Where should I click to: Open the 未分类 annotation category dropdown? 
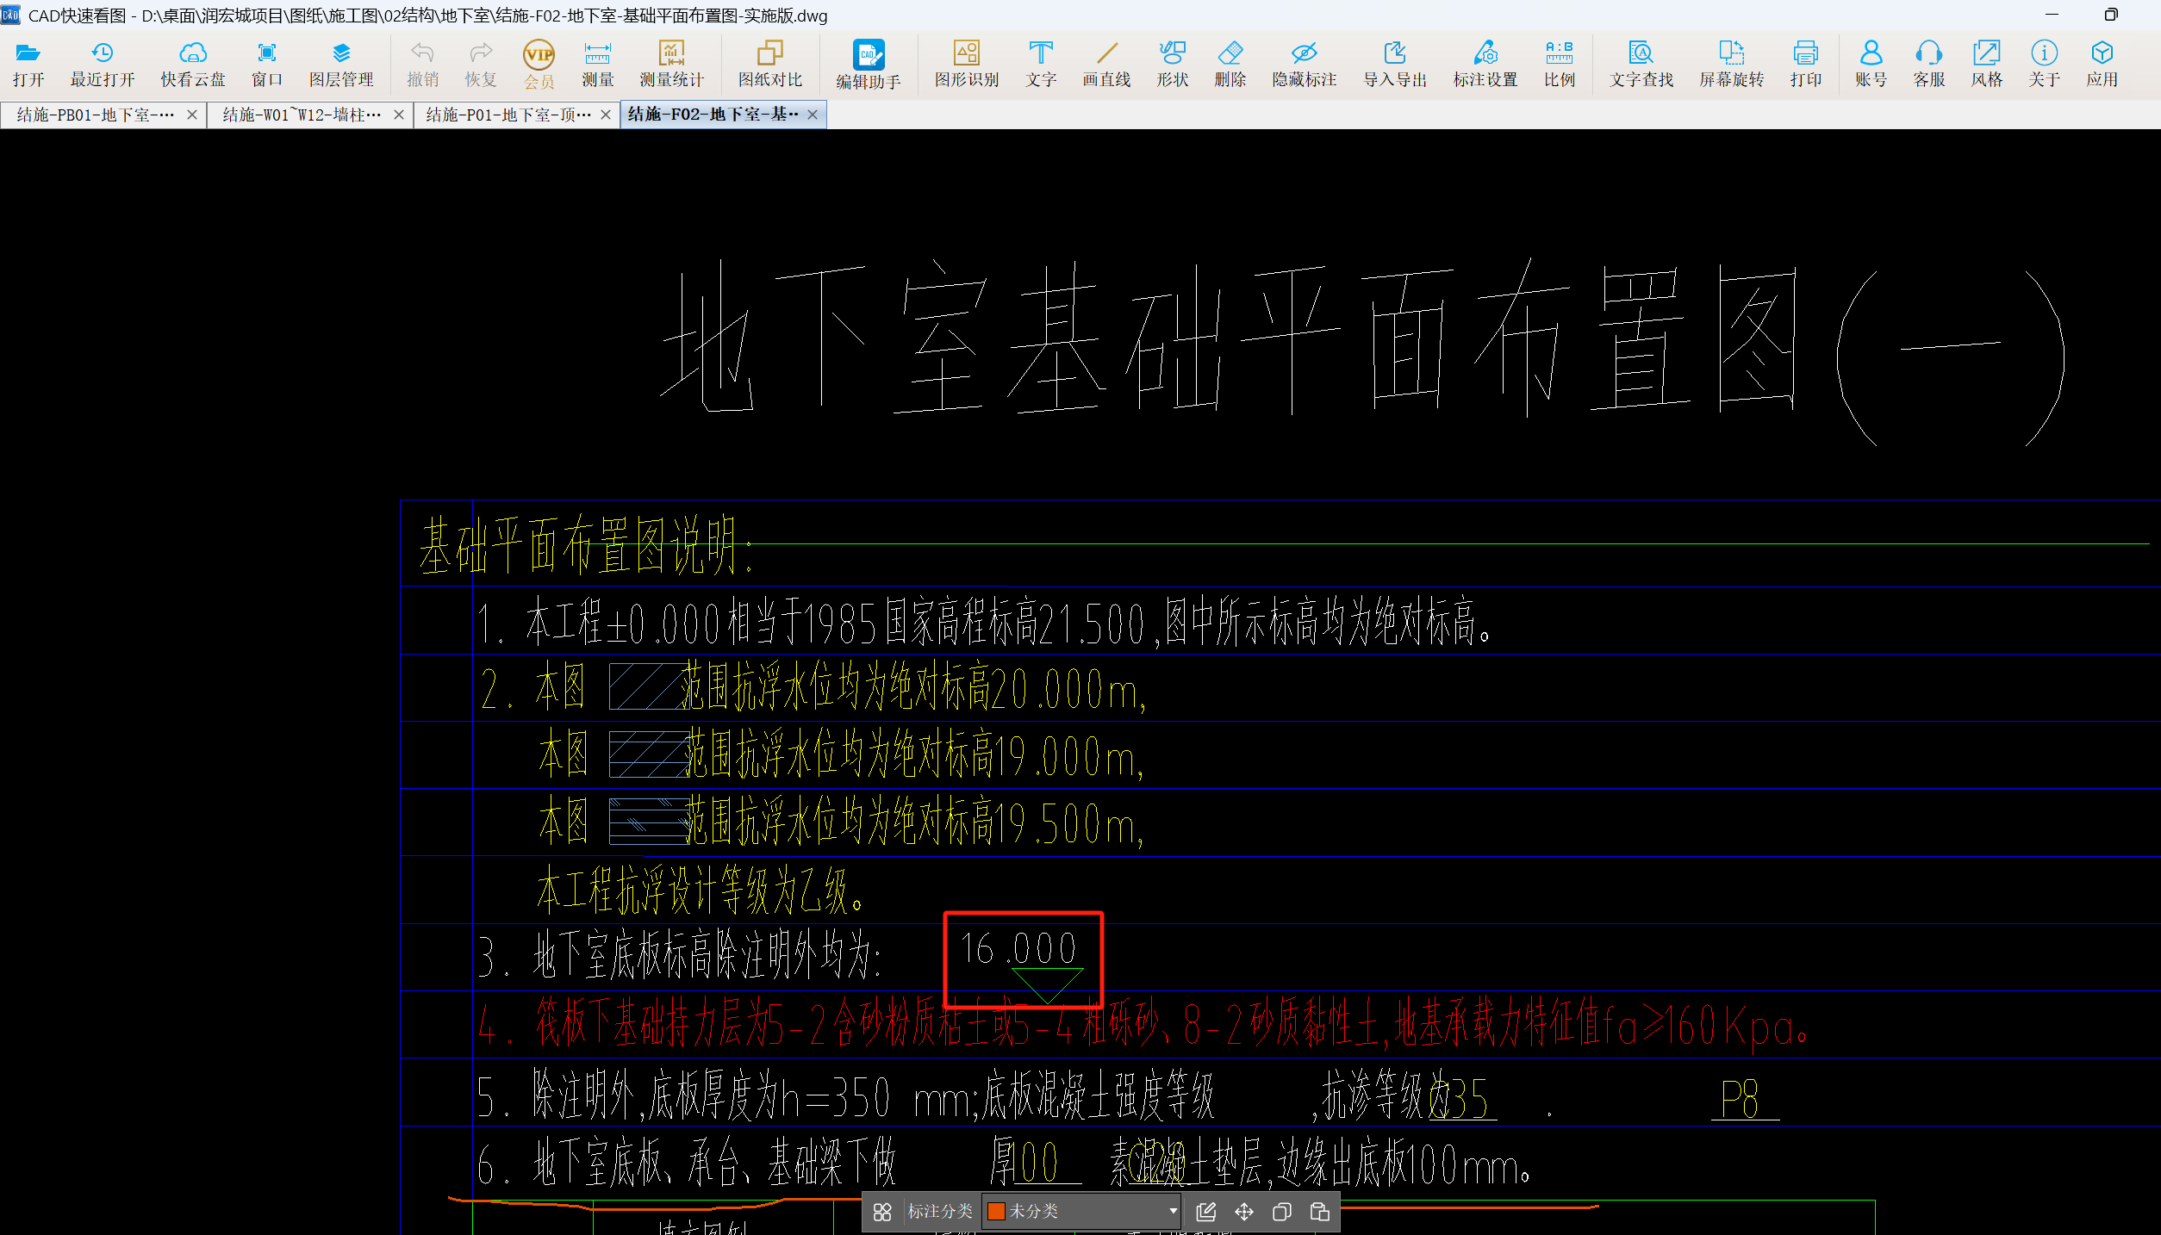(1081, 1212)
